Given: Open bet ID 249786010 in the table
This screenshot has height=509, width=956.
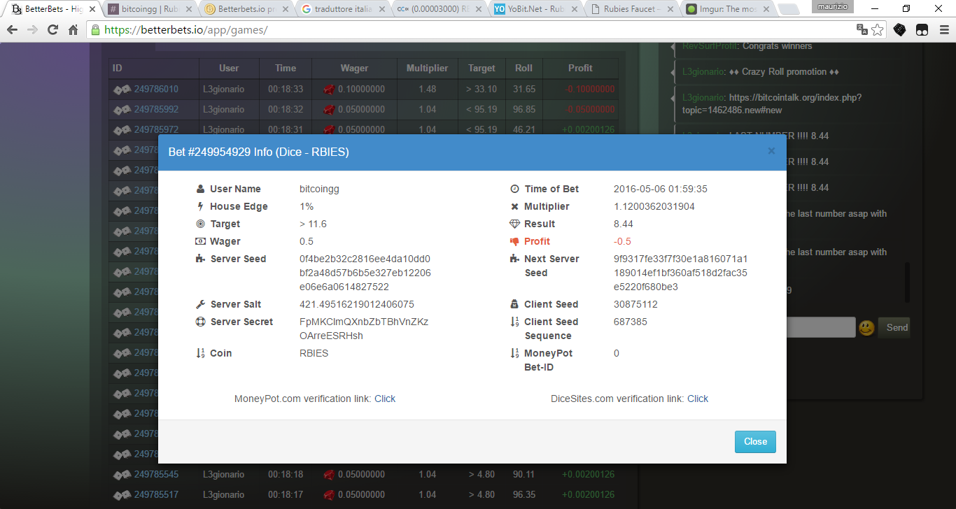Looking at the screenshot, I should [156, 89].
